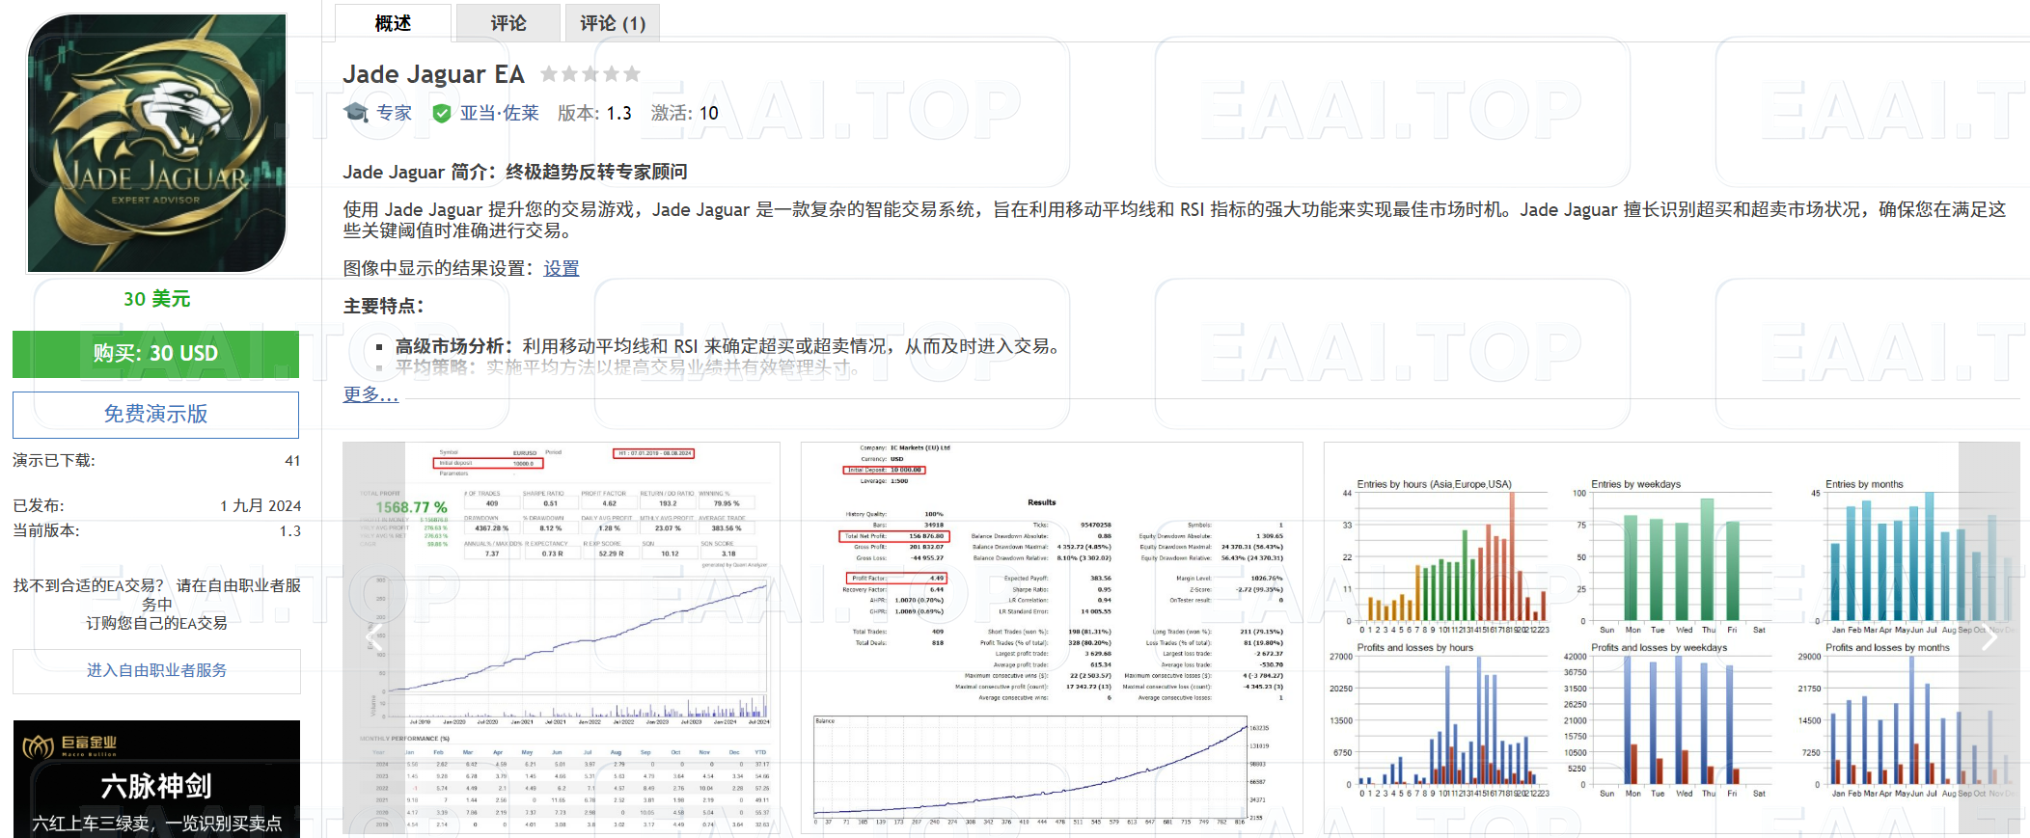The width and height of the screenshot is (2030, 838).
Task: Click the 高级市场分析 bullet item
Action: pyautogui.click(x=729, y=346)
